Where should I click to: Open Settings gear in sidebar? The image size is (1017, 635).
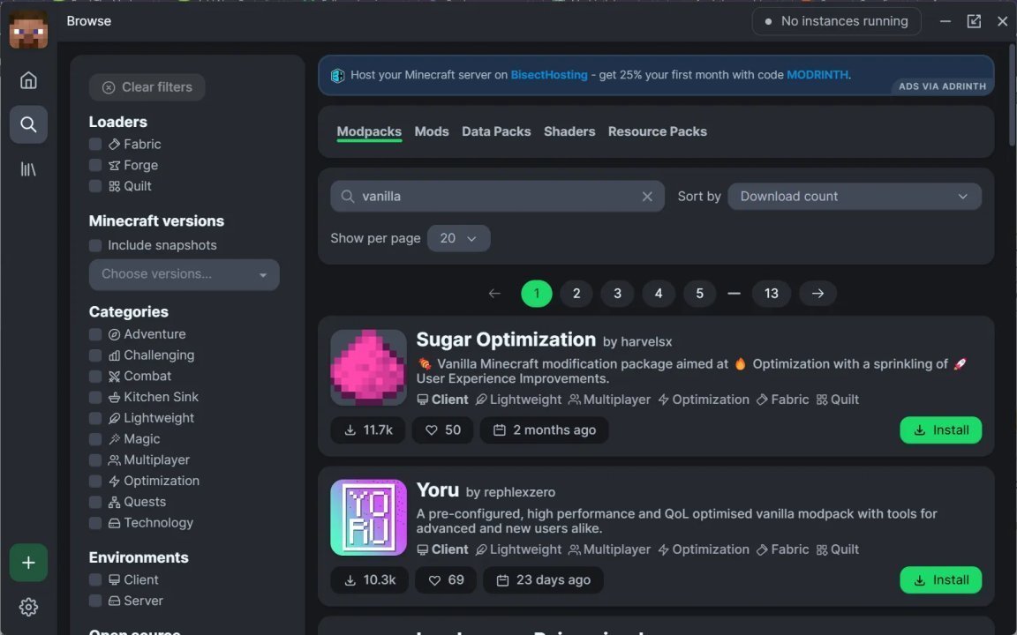click(x=28, y=607)
